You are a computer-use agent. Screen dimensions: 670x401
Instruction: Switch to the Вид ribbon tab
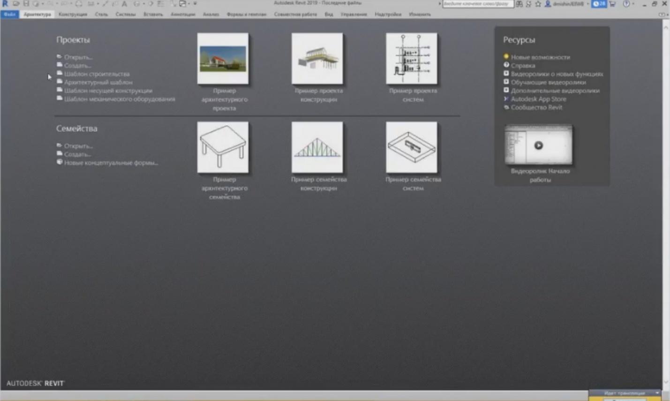pos(329,15)
